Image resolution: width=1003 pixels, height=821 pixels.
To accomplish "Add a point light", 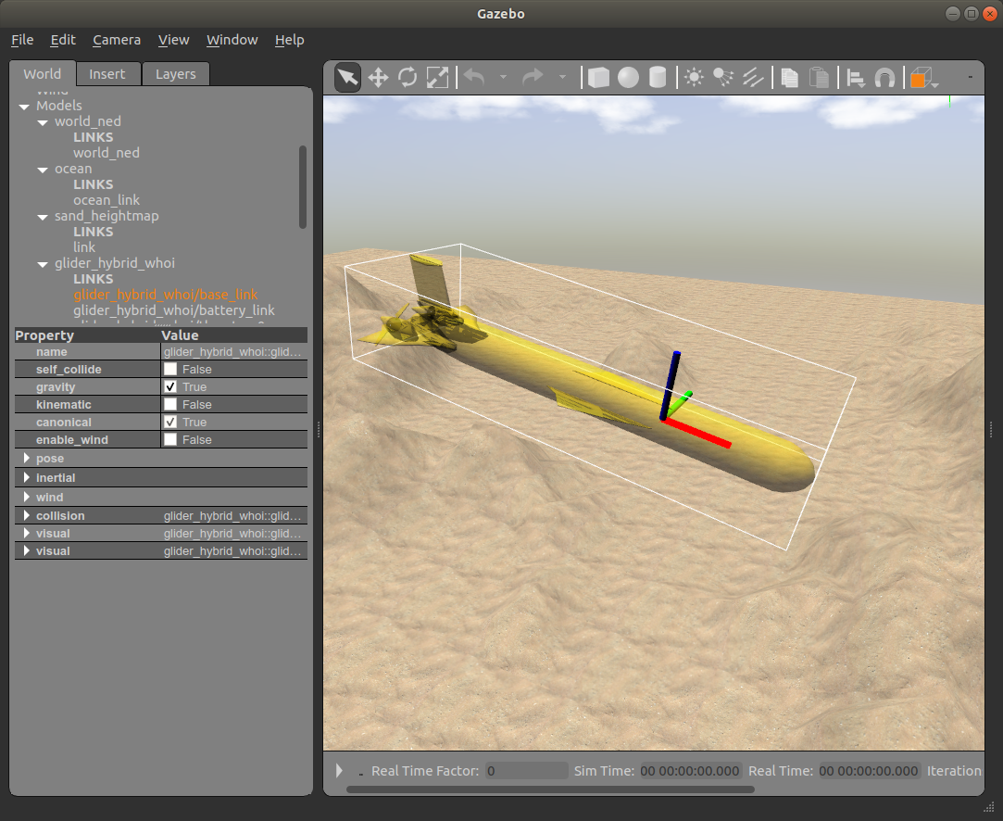I will [x=694, y=78].
